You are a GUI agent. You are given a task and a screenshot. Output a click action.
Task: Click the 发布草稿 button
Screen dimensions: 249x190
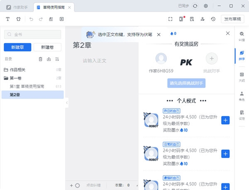click(x=232, y=19)
